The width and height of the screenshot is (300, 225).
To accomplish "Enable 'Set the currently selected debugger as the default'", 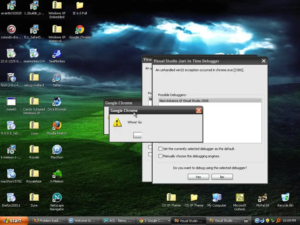I will pyautogui.click(x=160, y=149).
